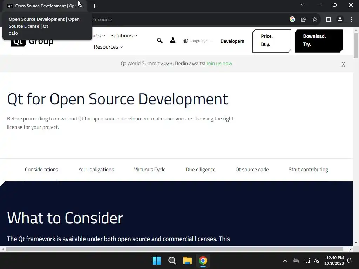The image size is (359, 269).
Task: Click the vertical page scrollbar thumb
Action: click(x=356, y=46)
